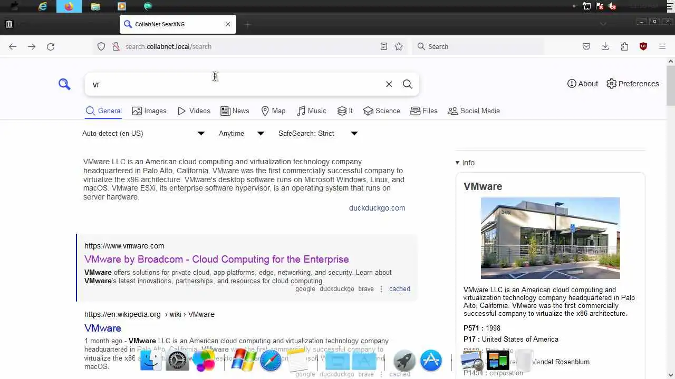
Task: Select the CollabNet SearXNG browser tab
Action: (x=178, y=24)
